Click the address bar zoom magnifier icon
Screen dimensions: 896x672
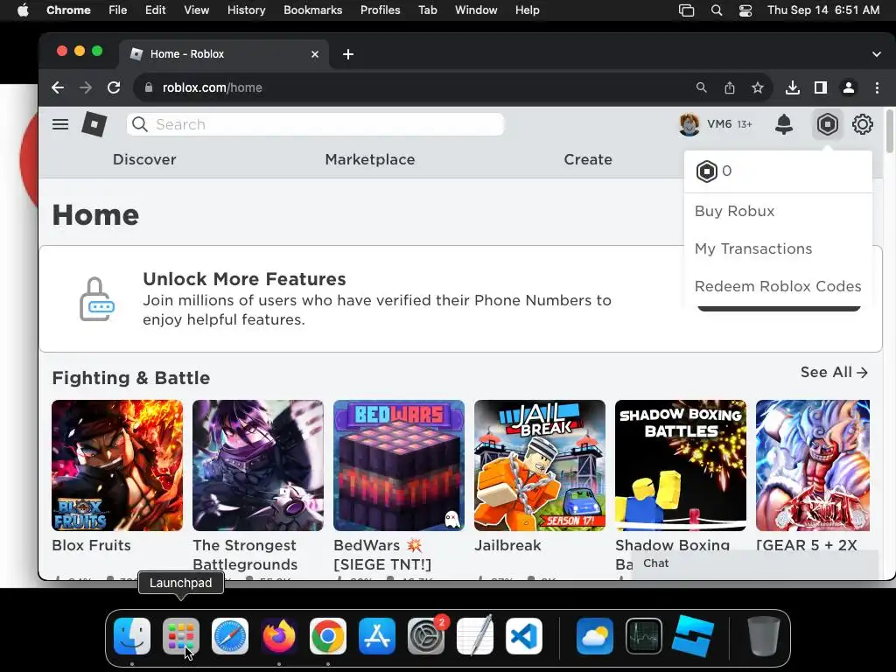click(701, 87)
